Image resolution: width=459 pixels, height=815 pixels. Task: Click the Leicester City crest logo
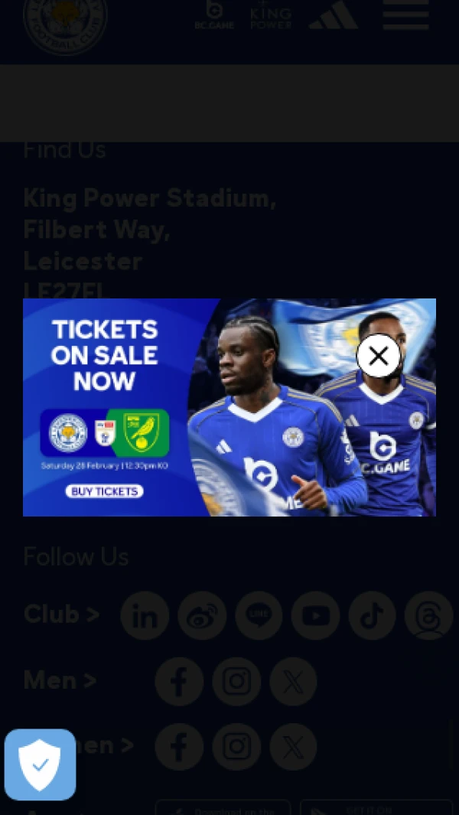point(66,25)
